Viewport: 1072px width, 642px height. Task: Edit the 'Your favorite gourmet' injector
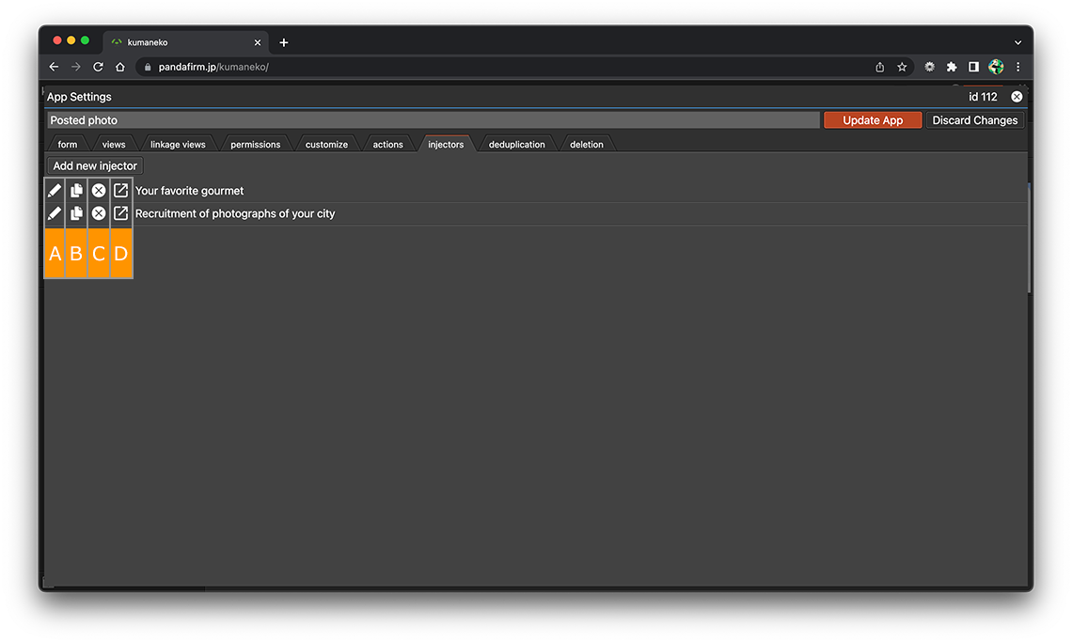[x=55, y=191]
